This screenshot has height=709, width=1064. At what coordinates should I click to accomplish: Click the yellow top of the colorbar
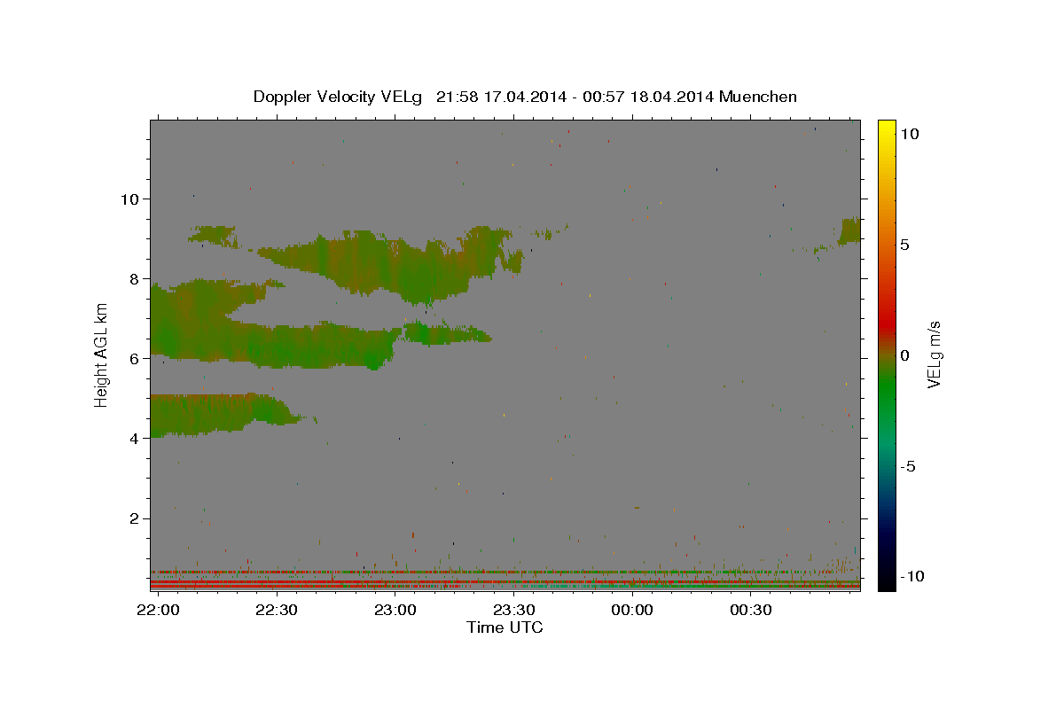click(x=886, y=126)
